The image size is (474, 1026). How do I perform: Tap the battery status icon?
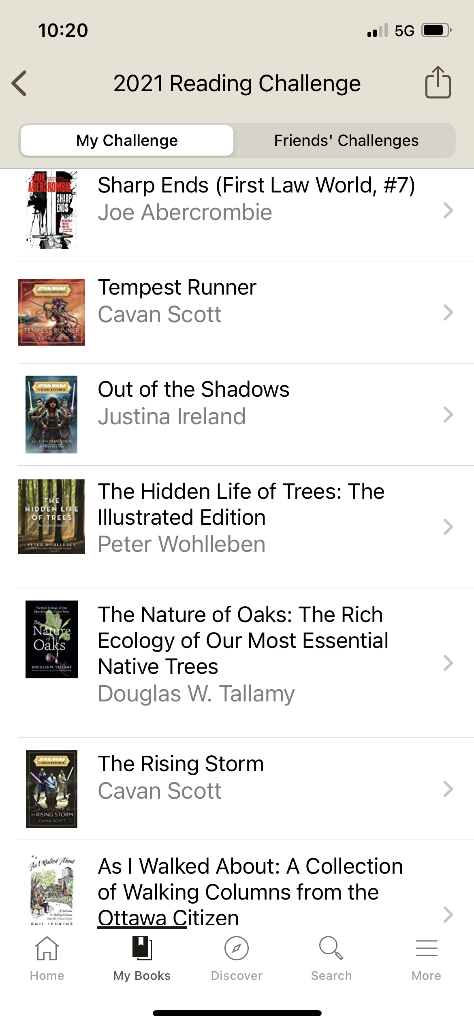click(436, 30)
